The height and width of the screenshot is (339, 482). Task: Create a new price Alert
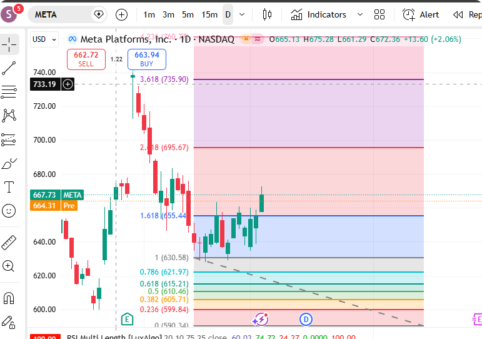coord(421,14)
